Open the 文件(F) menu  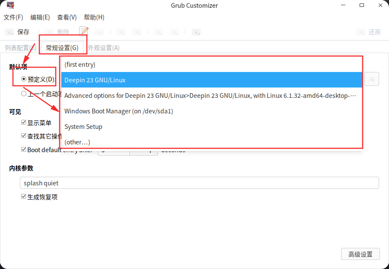[13, 17]
